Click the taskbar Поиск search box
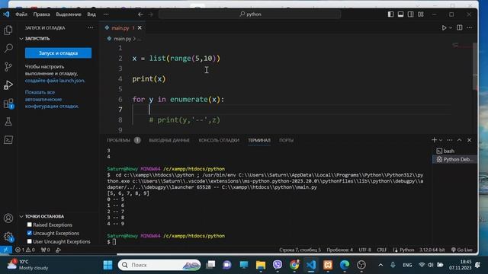The image size is (488, 274). [159, 265]
